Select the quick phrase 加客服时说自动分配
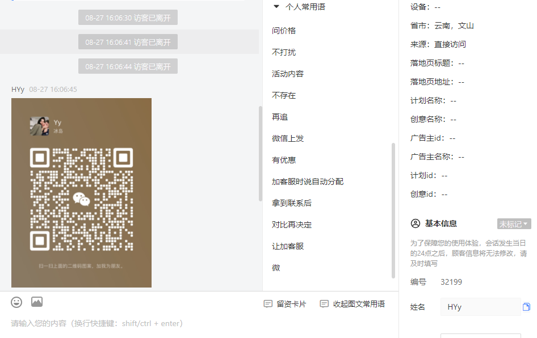 click(x=308, y=181)
